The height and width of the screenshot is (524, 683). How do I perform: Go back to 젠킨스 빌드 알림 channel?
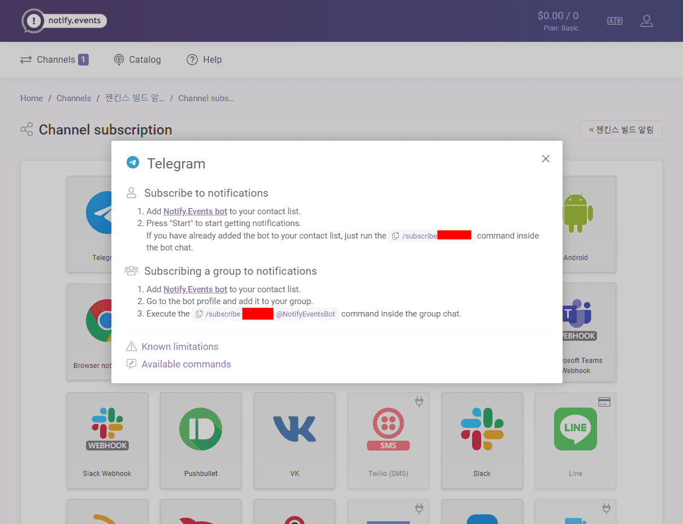pos(621,130)
